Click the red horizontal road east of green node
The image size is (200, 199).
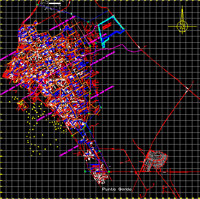point(154,172)
